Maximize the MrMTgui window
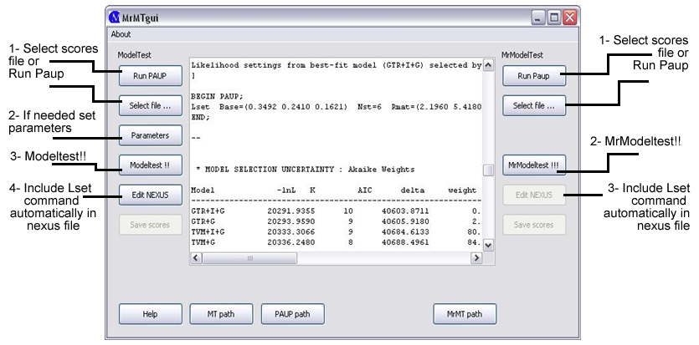The height and width of the screenshot is (345, 699). coord(554,18)
